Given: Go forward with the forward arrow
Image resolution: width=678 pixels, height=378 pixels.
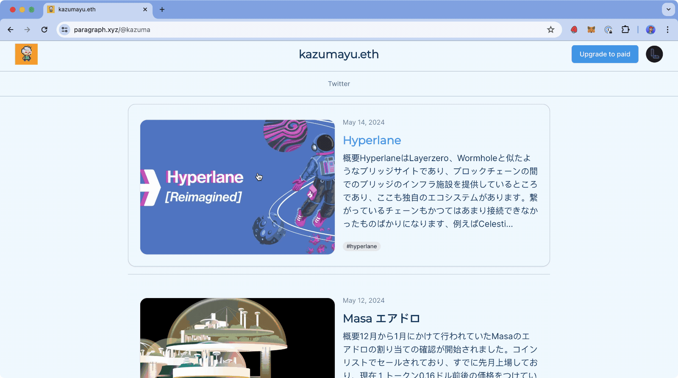Looking at the screenshot, I should point(27,30).
